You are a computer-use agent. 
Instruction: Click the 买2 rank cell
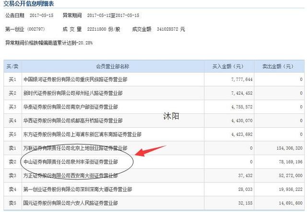pyautogui.click(x=12, y=93)
